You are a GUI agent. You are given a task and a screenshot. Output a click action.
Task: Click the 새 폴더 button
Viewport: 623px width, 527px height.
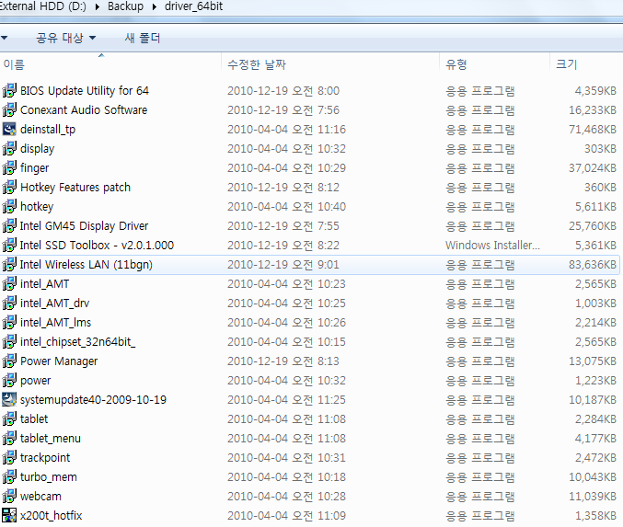[x=143, y=38]
